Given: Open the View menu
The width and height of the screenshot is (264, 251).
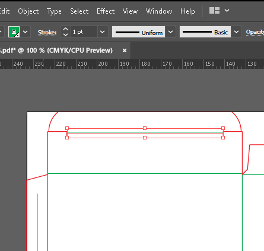Looking at the screenshot, I should (x=130, y=11).
